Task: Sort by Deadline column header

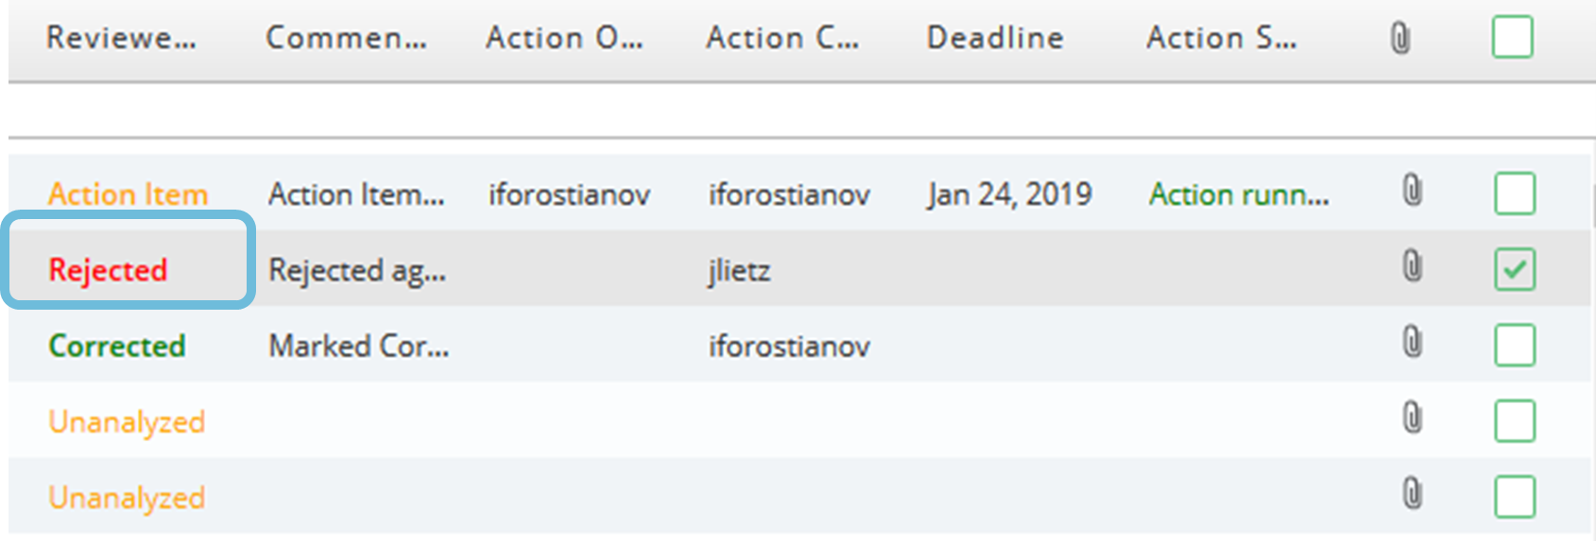Action: (x=995, y=38)
